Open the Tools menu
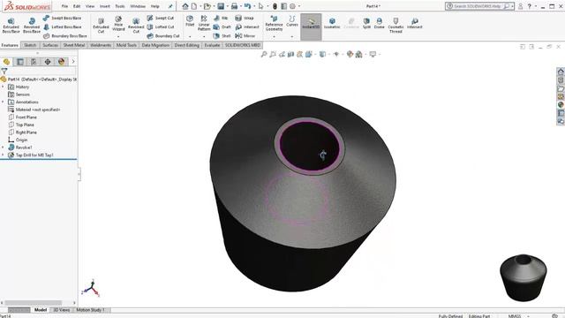Screen dimensions: 565x318 (x=120, y=6)
